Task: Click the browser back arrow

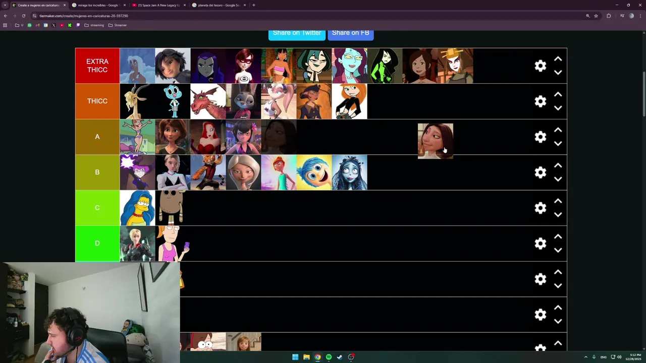Action: (x=6, y=16)
